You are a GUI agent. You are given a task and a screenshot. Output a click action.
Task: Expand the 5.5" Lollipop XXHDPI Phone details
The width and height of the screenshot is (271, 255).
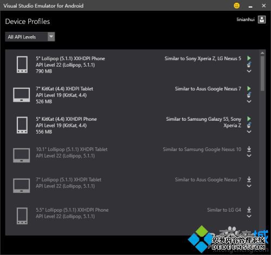249,216
